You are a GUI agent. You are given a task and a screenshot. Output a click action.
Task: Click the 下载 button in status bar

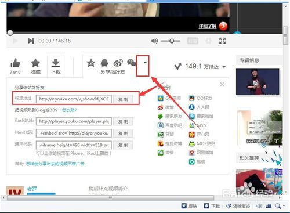[x=212, y=206]
